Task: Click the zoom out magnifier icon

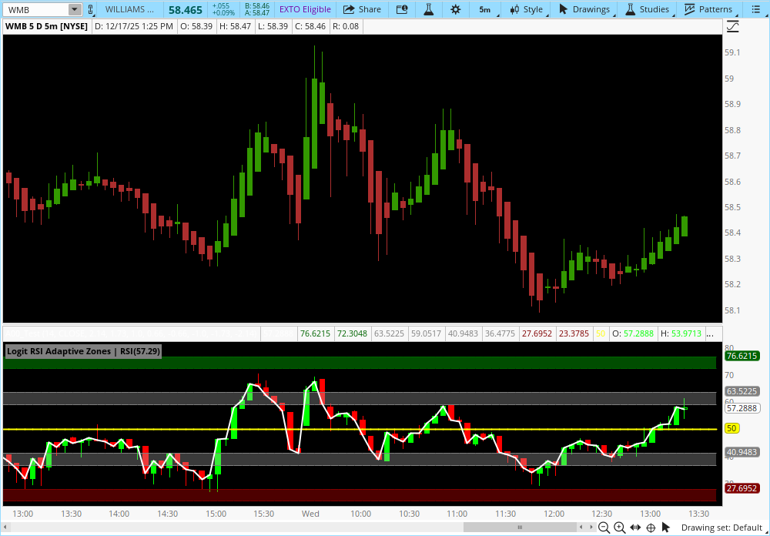Action: point(604,528)
